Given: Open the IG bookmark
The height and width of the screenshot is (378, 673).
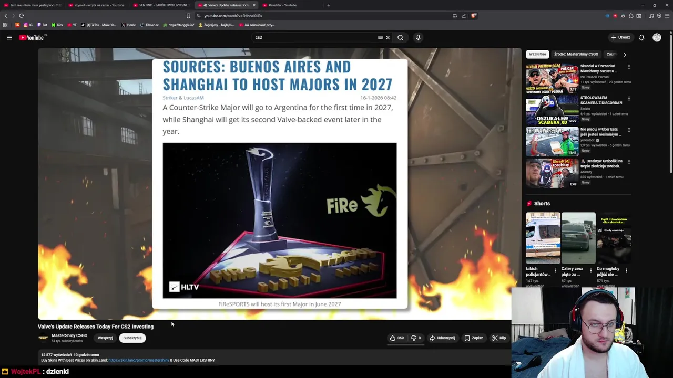Looking at the screenshot, I should [28, 25].
